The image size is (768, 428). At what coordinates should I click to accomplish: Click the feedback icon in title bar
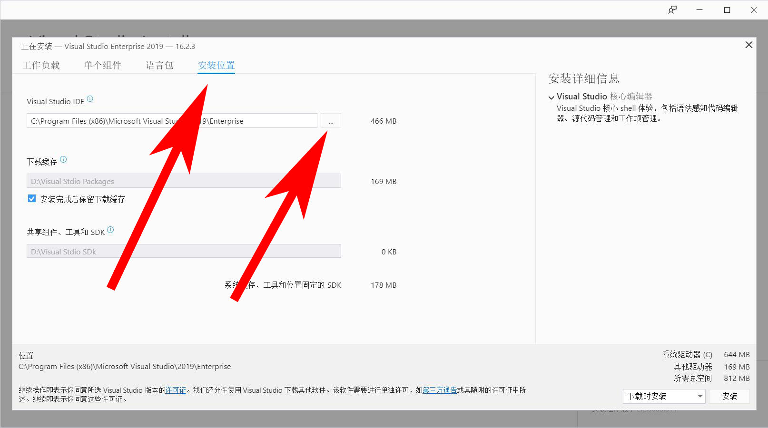(x=672, y=10)
